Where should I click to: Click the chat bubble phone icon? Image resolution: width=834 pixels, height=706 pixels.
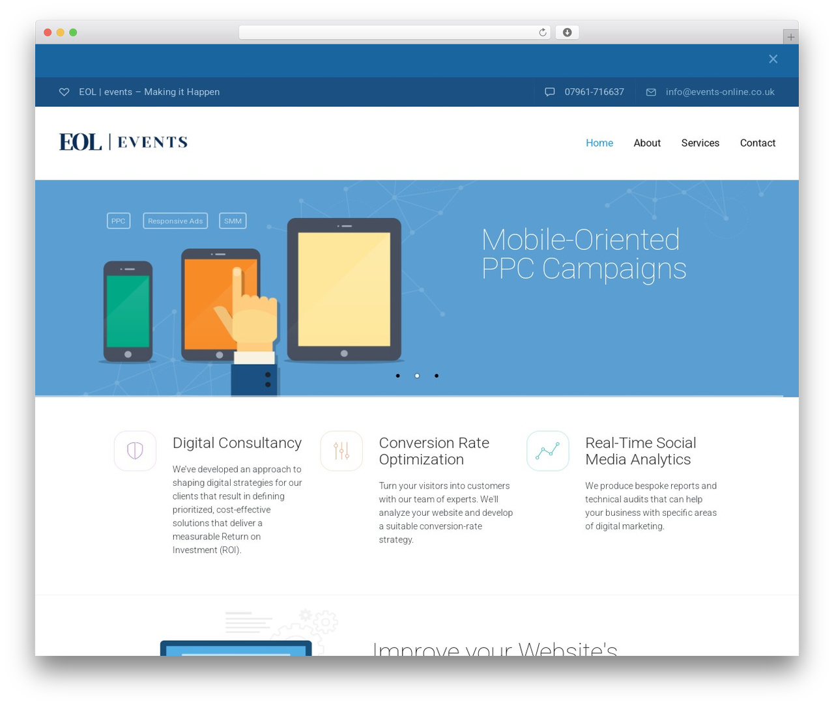click(x=550, y=92)
